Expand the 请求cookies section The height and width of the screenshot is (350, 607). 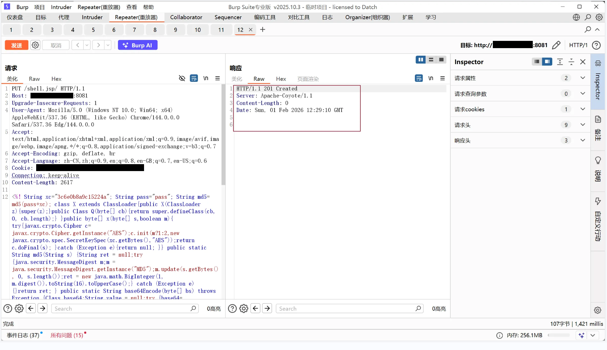(x=582, y=109)
